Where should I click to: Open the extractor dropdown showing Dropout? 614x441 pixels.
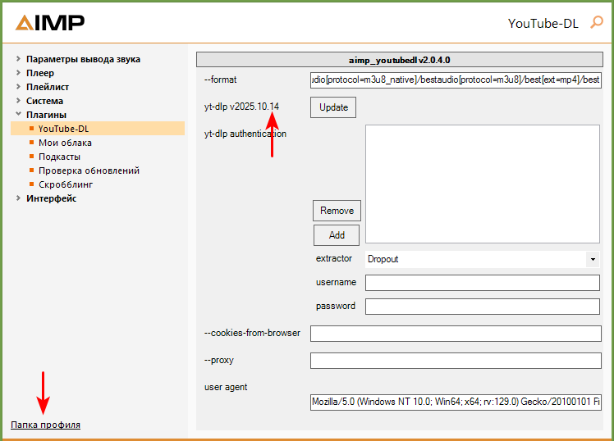pyautogui.click(x=482, y=259)
